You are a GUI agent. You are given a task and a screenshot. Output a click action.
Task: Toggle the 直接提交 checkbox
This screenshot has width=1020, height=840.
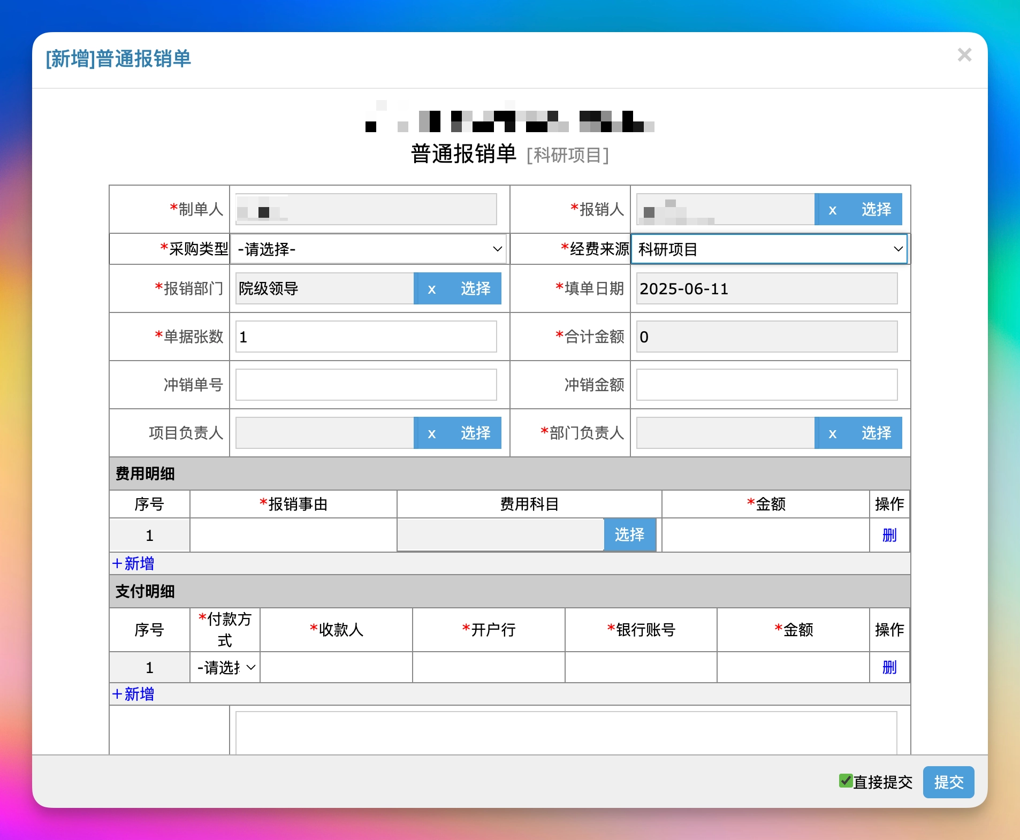click(x=846, y=781)
